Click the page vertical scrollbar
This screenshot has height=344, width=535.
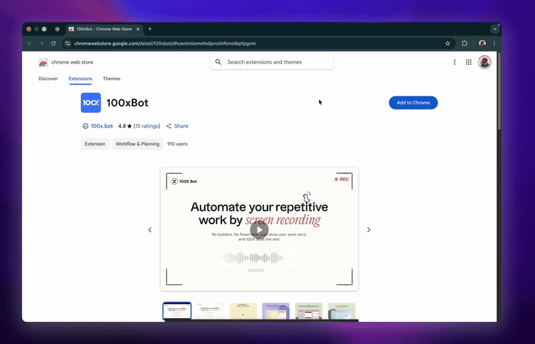499,91
